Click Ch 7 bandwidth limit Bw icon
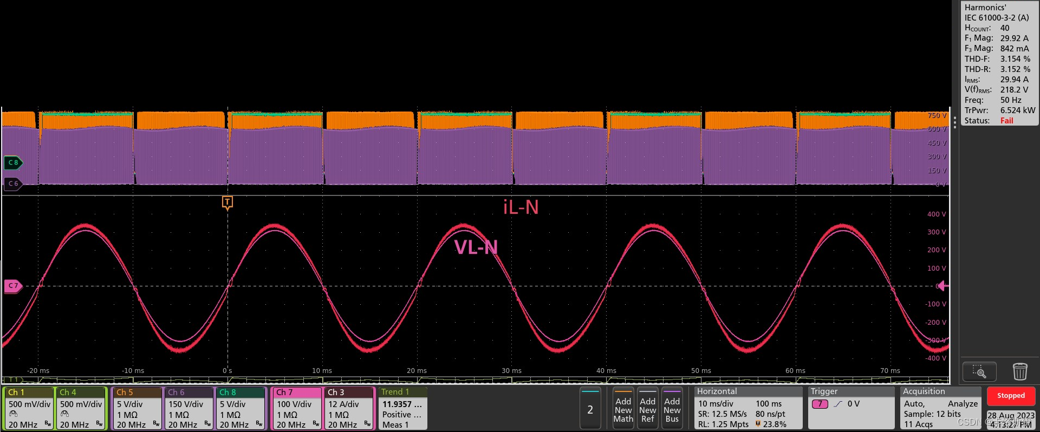The height and width of the screenshot is (432, 1040). coord(316,424)
